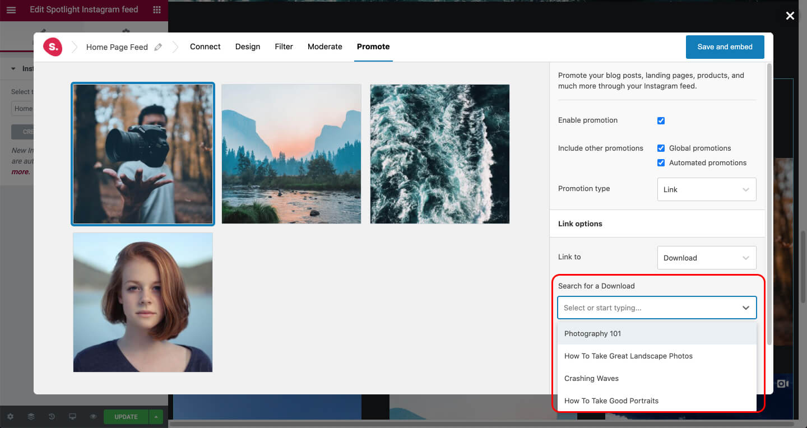The image size is (807, 428).
Task: Click the video camera icon on the background feed
Action: tap(783, 384)
